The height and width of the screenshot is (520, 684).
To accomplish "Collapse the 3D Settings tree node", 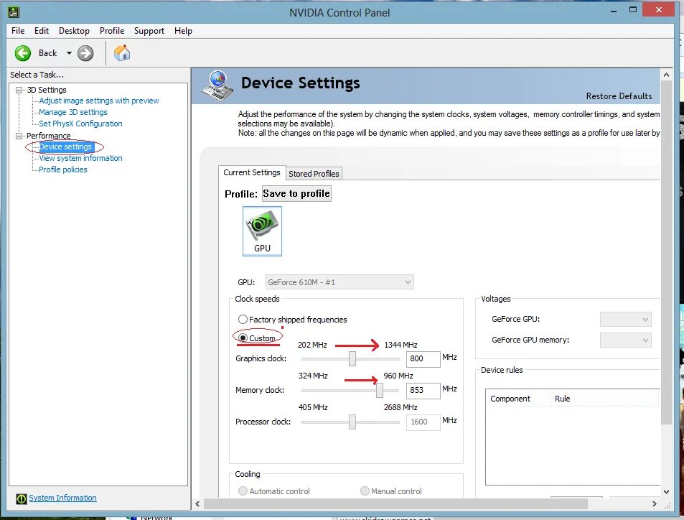I will point(19,90).
